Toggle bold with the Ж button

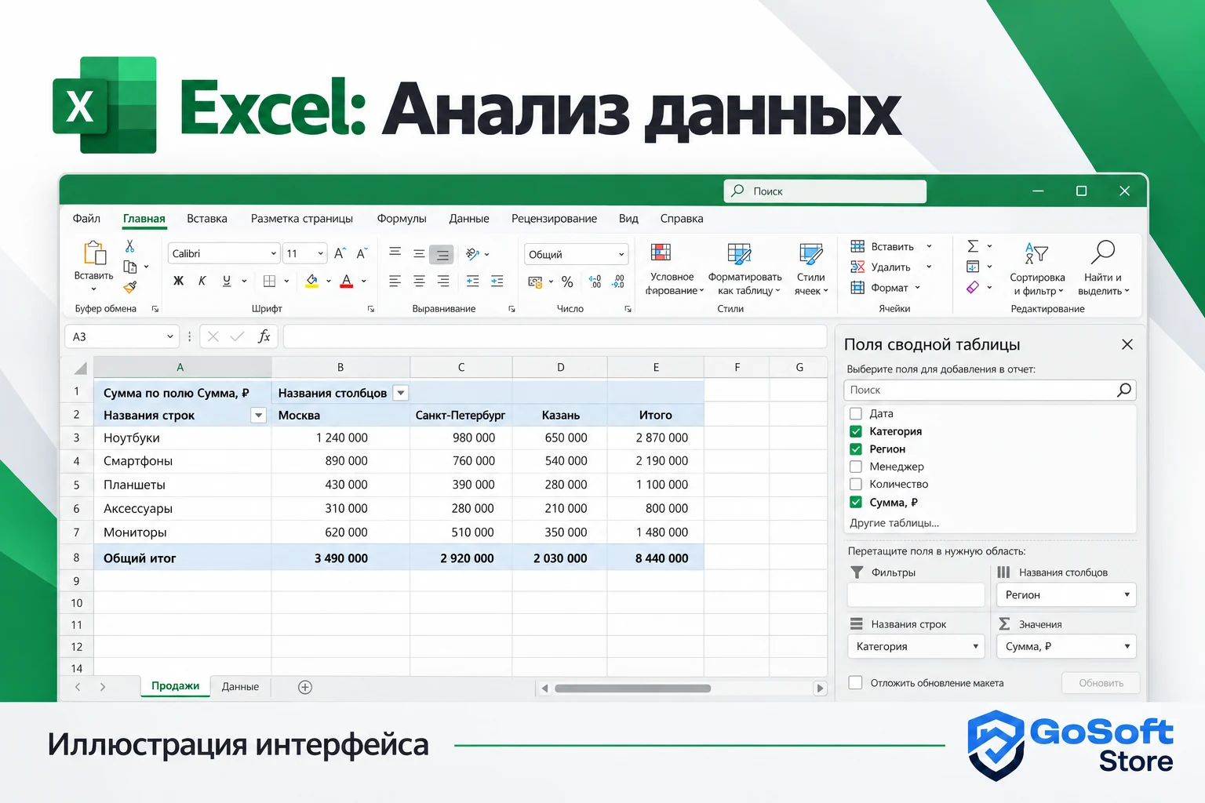(179, 281)
